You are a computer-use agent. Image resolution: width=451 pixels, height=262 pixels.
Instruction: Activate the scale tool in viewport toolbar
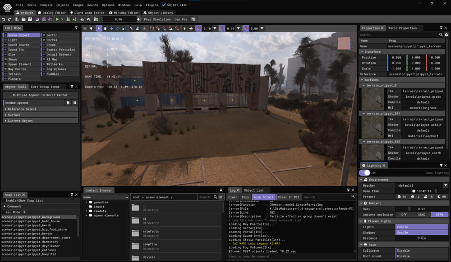coord(124,28)
